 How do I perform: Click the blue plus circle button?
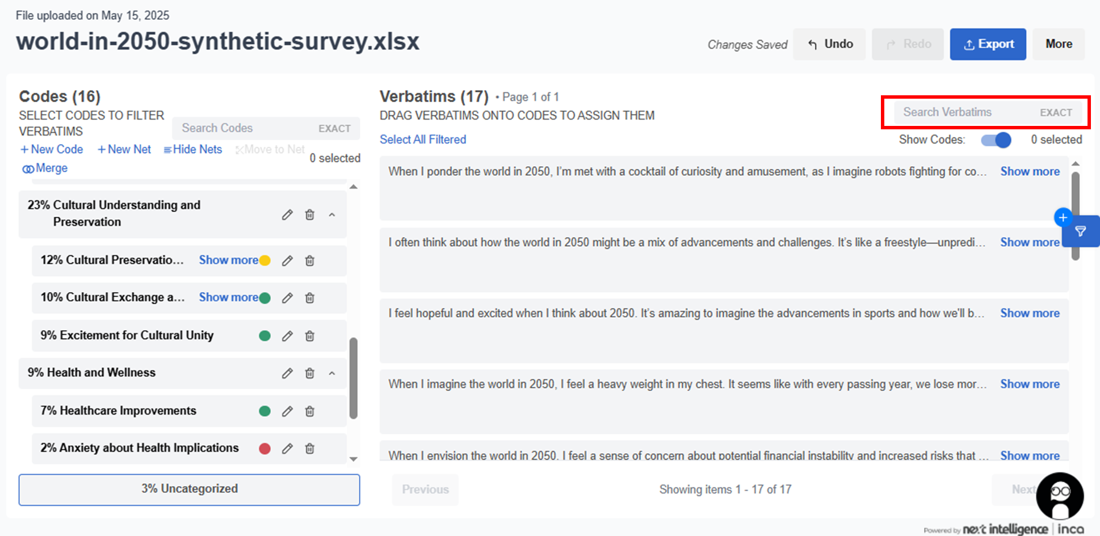[x=1063, y=217]
